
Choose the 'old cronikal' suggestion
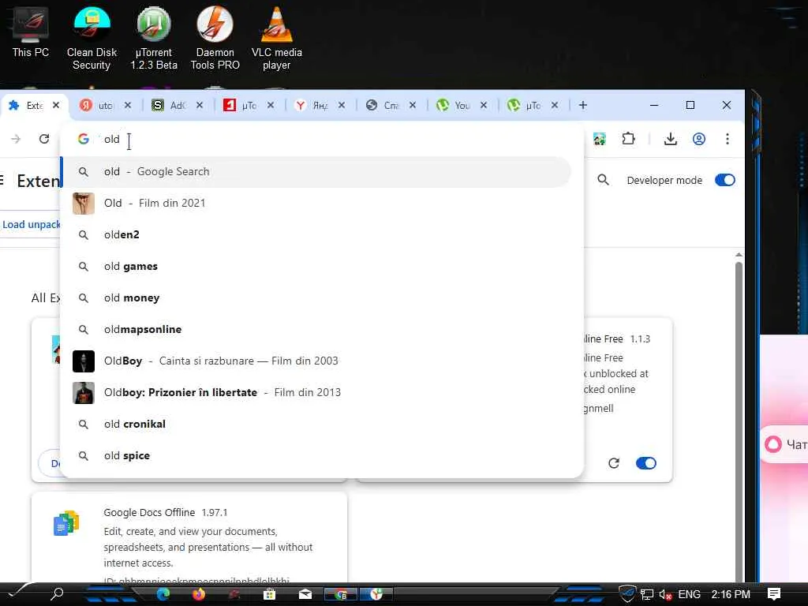point(316,424)
